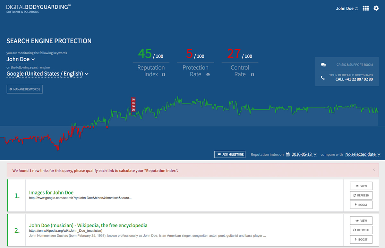
Task: Click the Add Milestone button
Action: pyautogui.click(x=230, y=154)
